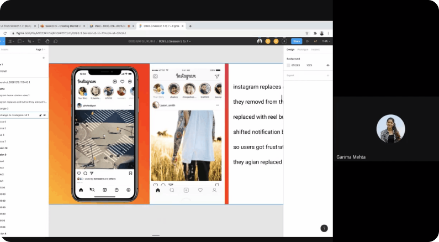This screenshot has height=242, width=439.
Task: Switch to the Prototype tab
Action: coord(303,50)
